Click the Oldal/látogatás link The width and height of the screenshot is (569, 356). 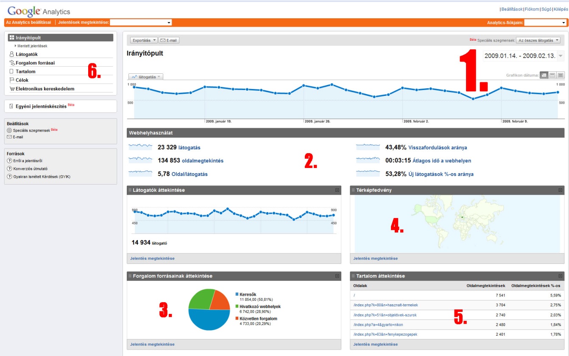pos(190,174)
